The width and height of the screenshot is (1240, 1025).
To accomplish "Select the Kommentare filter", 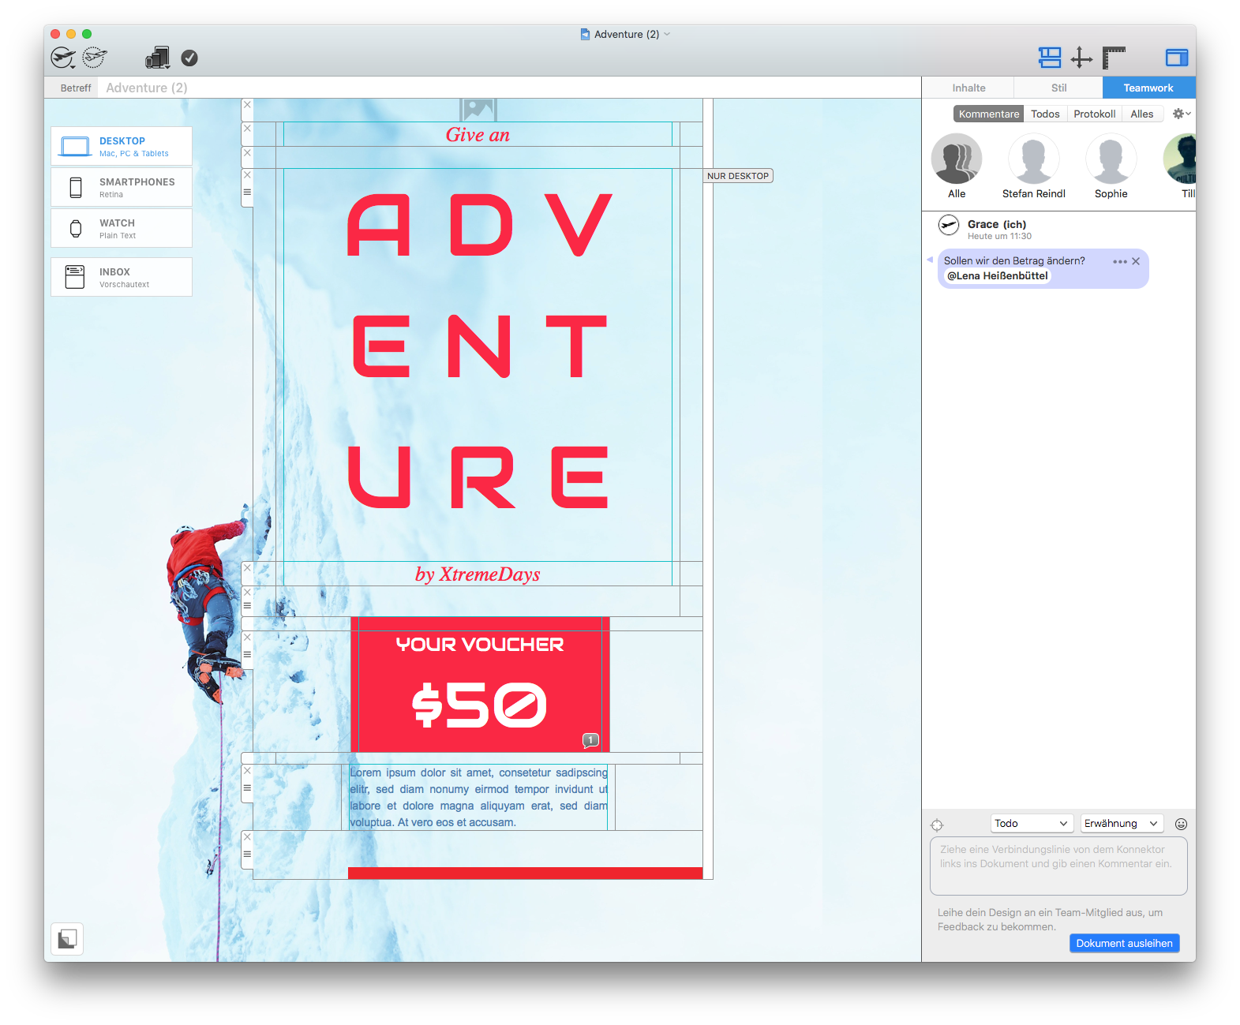I will [988, 114].
